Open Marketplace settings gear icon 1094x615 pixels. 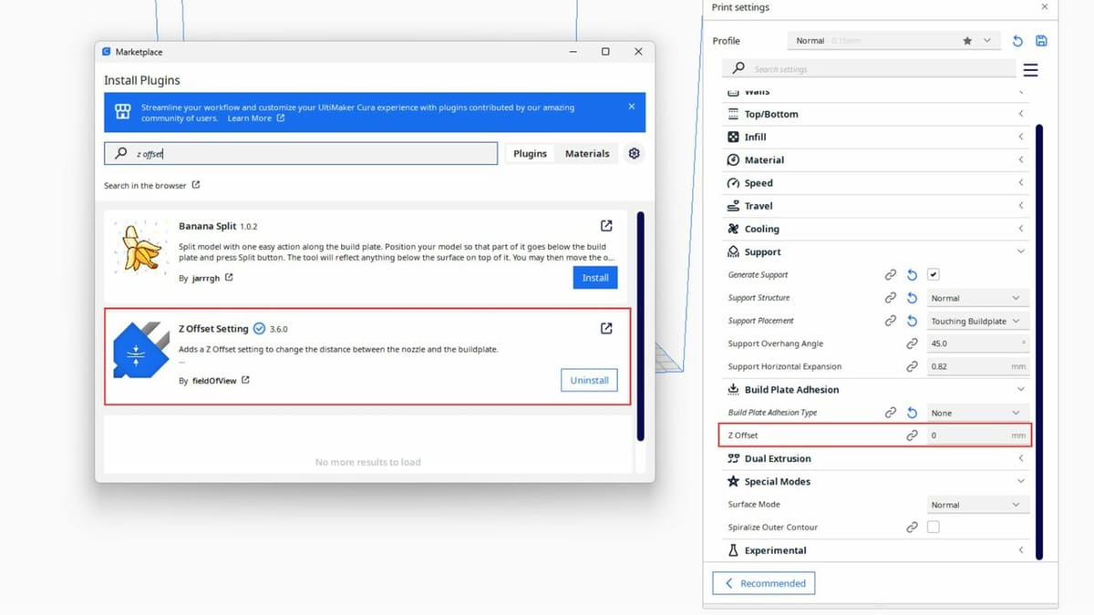point(635,154)
